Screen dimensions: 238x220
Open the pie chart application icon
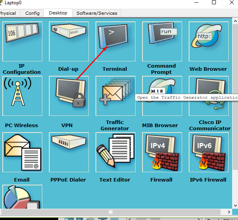click(x=22, y=197)
